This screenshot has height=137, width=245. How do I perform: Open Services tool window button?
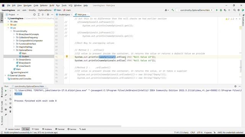(72, 129)
